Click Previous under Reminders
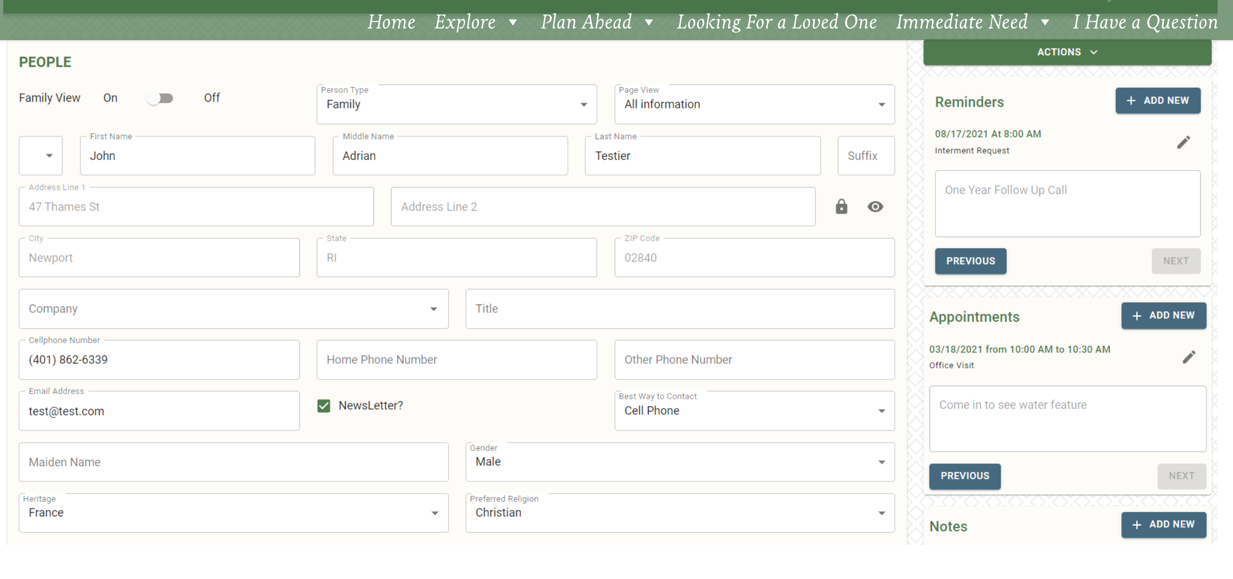Screen dimensions: 1233x579 pyautogui.click(x=970, y=261)
